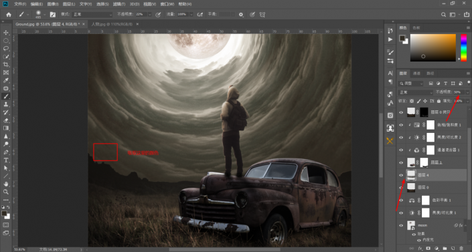472x252 pixels.
Task: Delete layer trash icon
Action: (461, 249)
